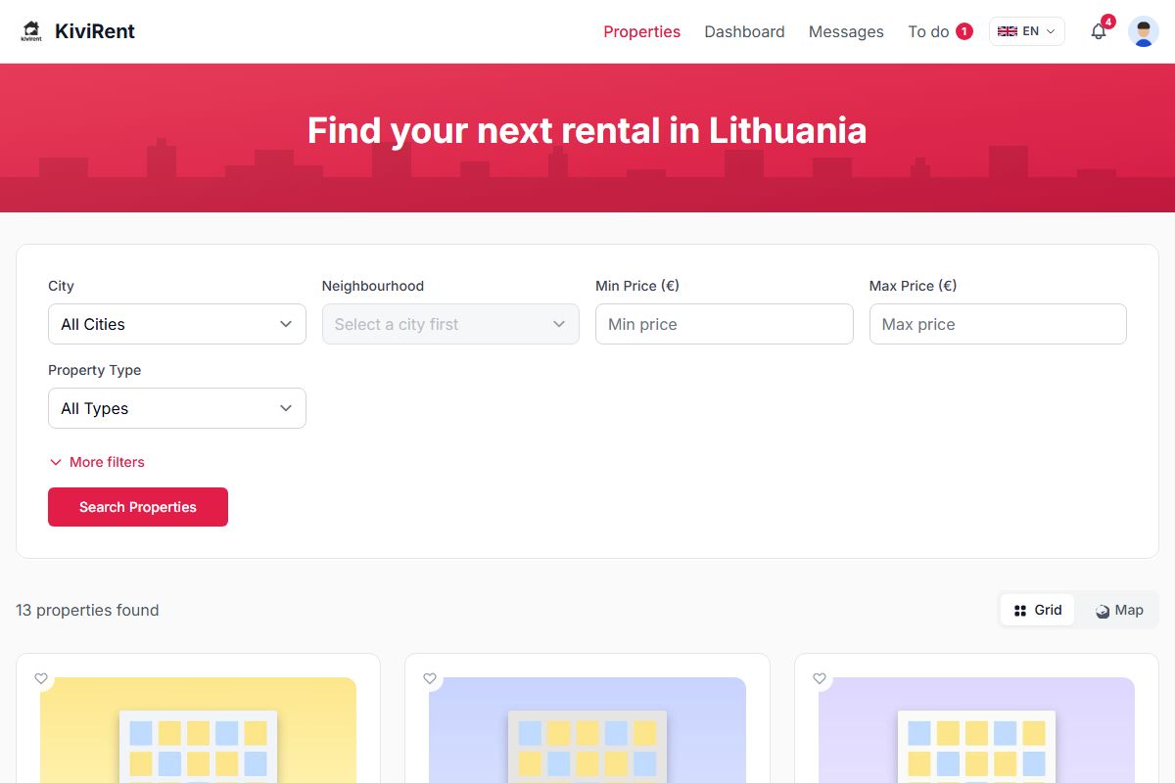Open the purple property thumbnail
Image resolution: width=1175 pixels, height=783 pixels.
[x=976, y=730]
